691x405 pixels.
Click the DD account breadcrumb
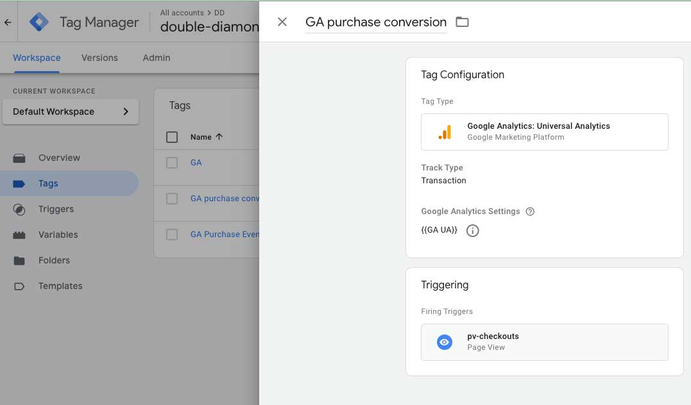click(x=219, y=13)
